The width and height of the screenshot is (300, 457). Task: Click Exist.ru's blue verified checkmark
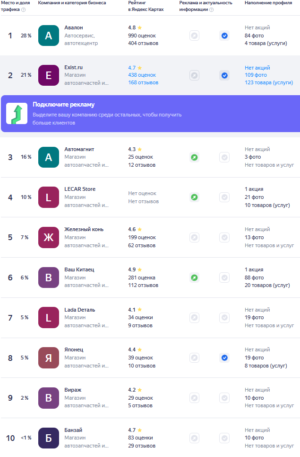[x=224, y=75]
